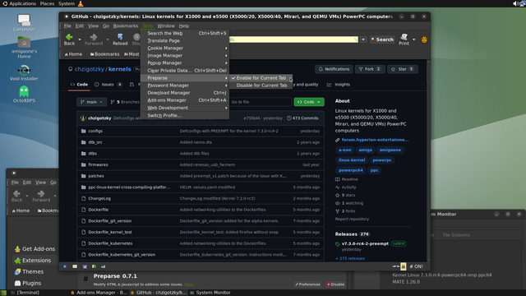Open Back button history dropdown arrow
This screenshot has height=296, width=526.
click(x=80, y=39)
